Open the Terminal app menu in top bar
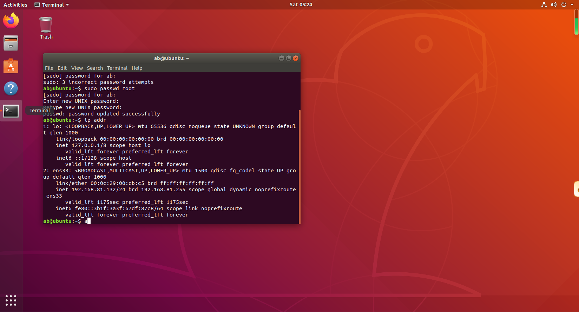This screenshot has height=312, width=579. (52, 5)
